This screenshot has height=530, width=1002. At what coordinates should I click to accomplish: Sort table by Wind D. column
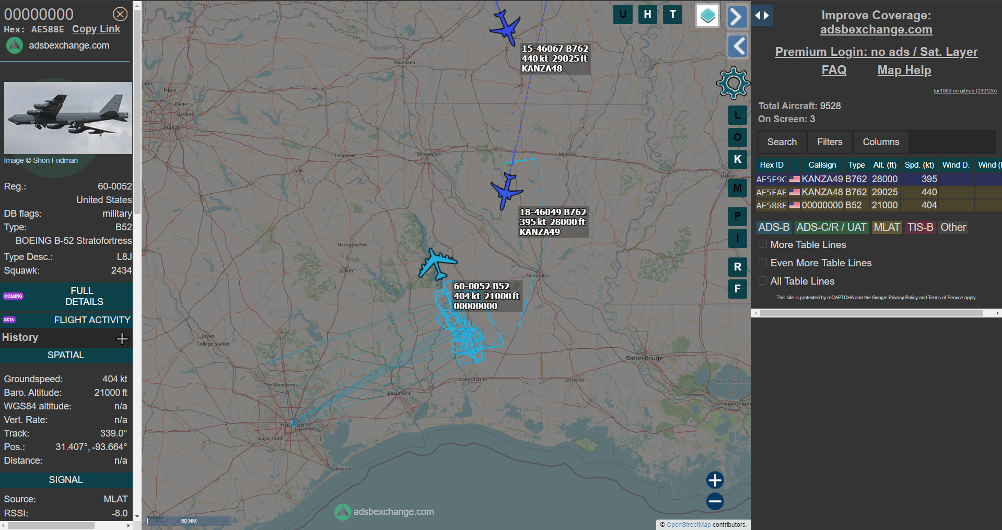click(956, 165)
